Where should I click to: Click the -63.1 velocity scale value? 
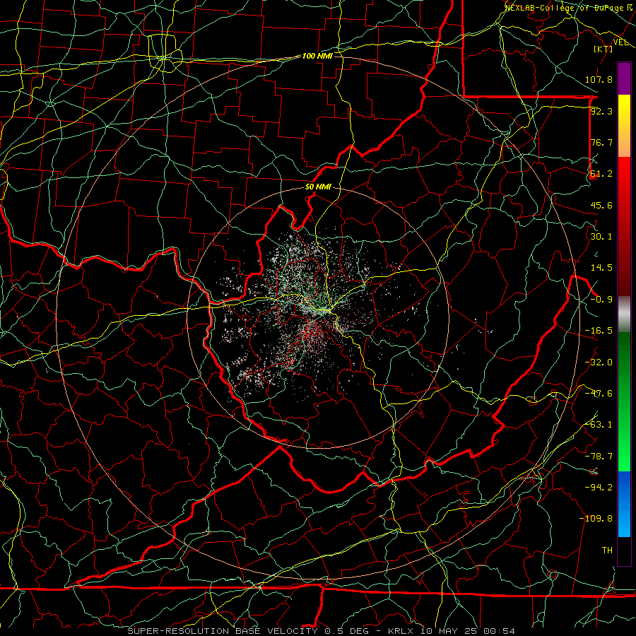point(599,425)
